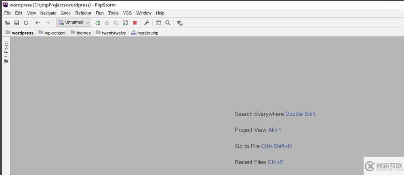Open the Refactor menu
Image resolution: width=404 pixels, height=175 pixels.
pos(83,13)
